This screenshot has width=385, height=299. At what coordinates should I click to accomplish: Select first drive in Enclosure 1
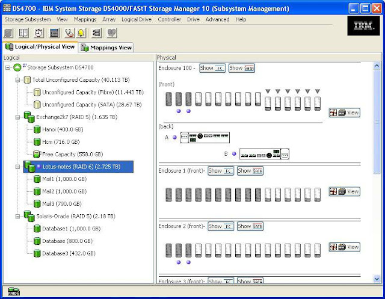(x=168, y=195)
